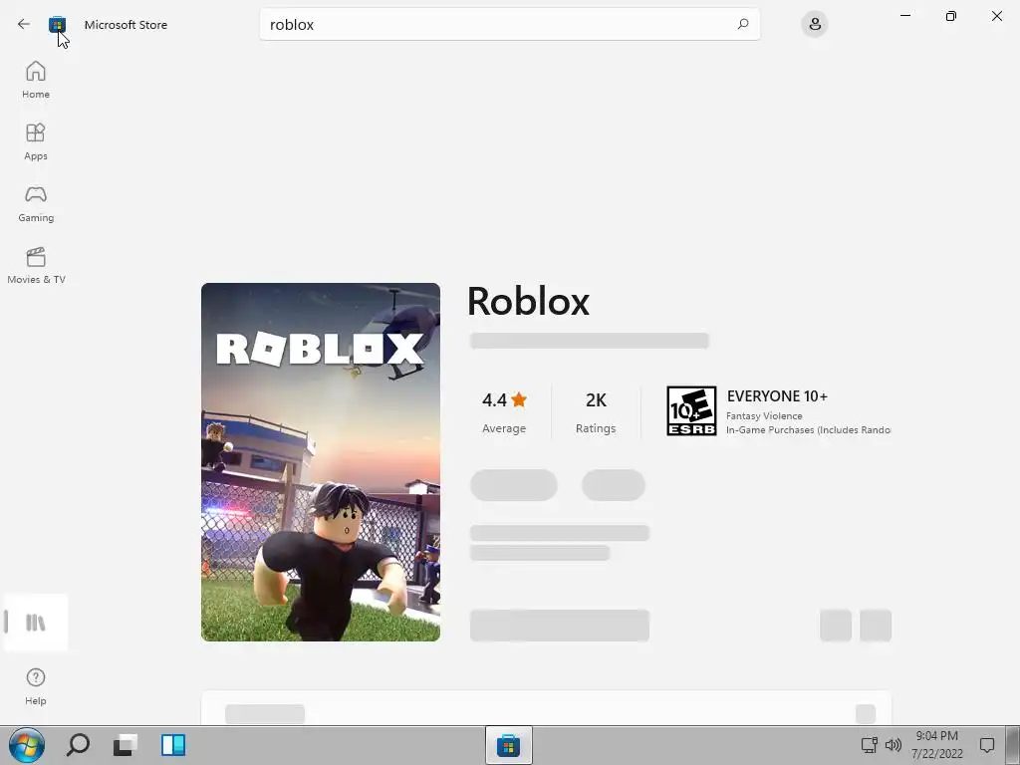Open Help in the sidebar
Image resolution: width=1020 pixels, height=765 pixels.
[x=36, y=686]
